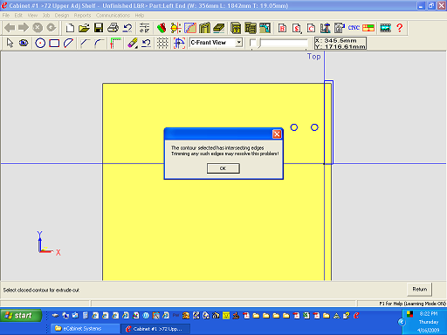
Task: Click the grayed-out back arrow icon
Action: click(10, 28)
